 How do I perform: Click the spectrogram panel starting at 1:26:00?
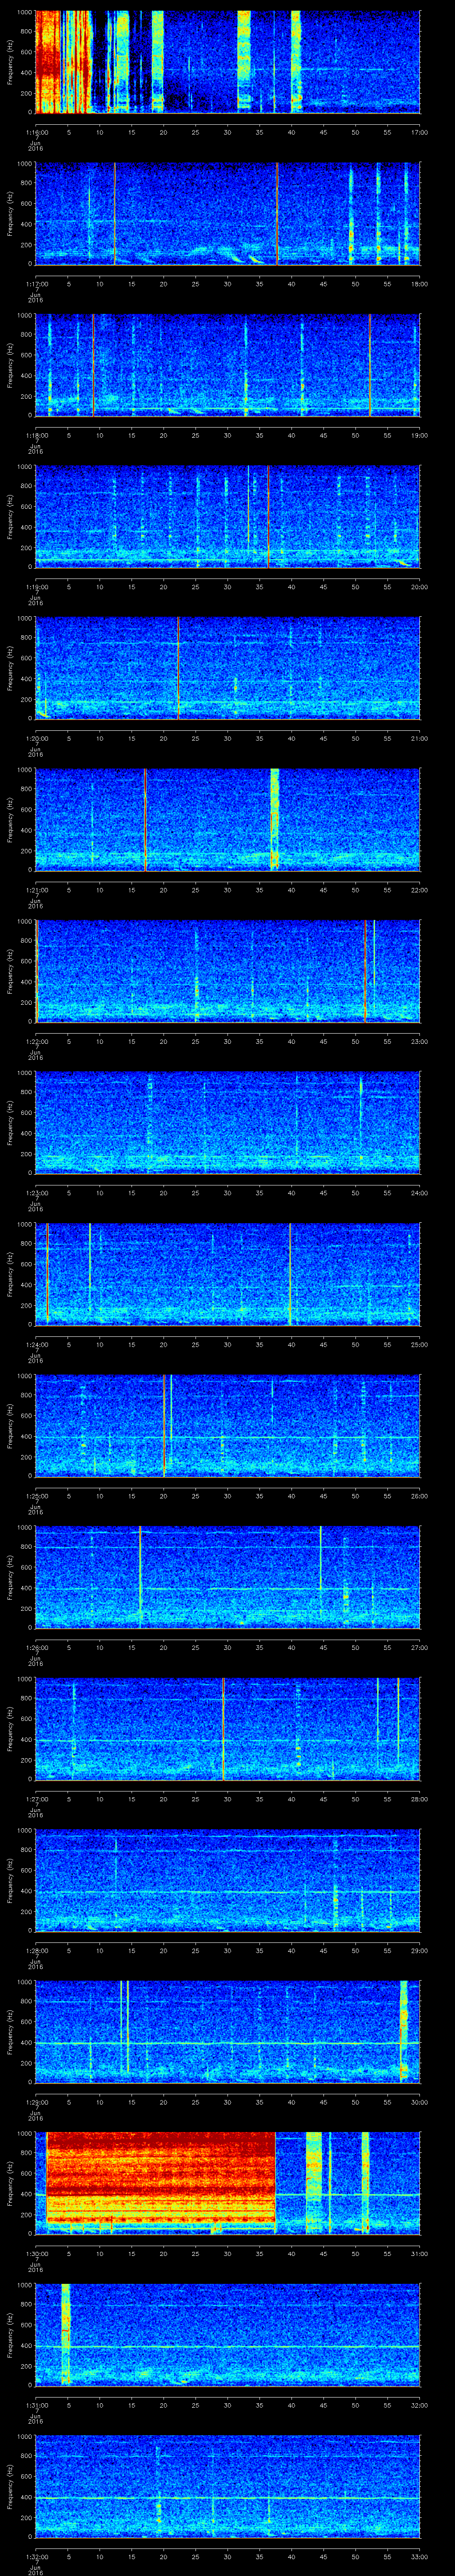[227, 1577]
